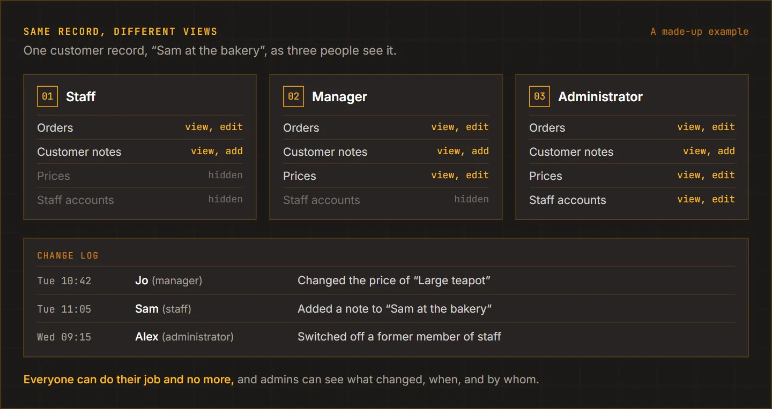Click the 01 number badge beside Staff

tap(47, 96)
